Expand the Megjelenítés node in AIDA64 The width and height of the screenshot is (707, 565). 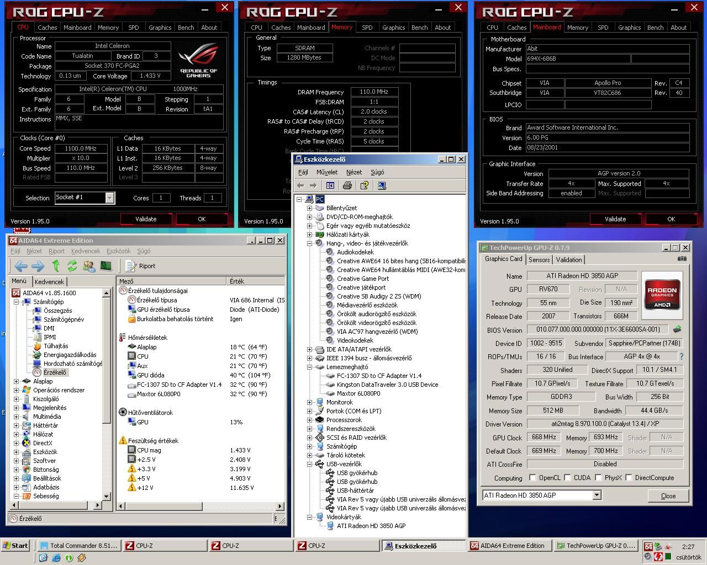click(16, 408)
